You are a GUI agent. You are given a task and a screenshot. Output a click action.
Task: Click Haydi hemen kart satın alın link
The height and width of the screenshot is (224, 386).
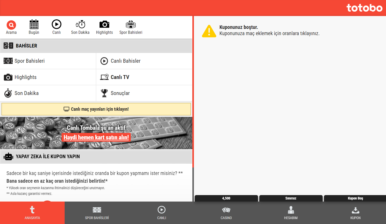96,137
